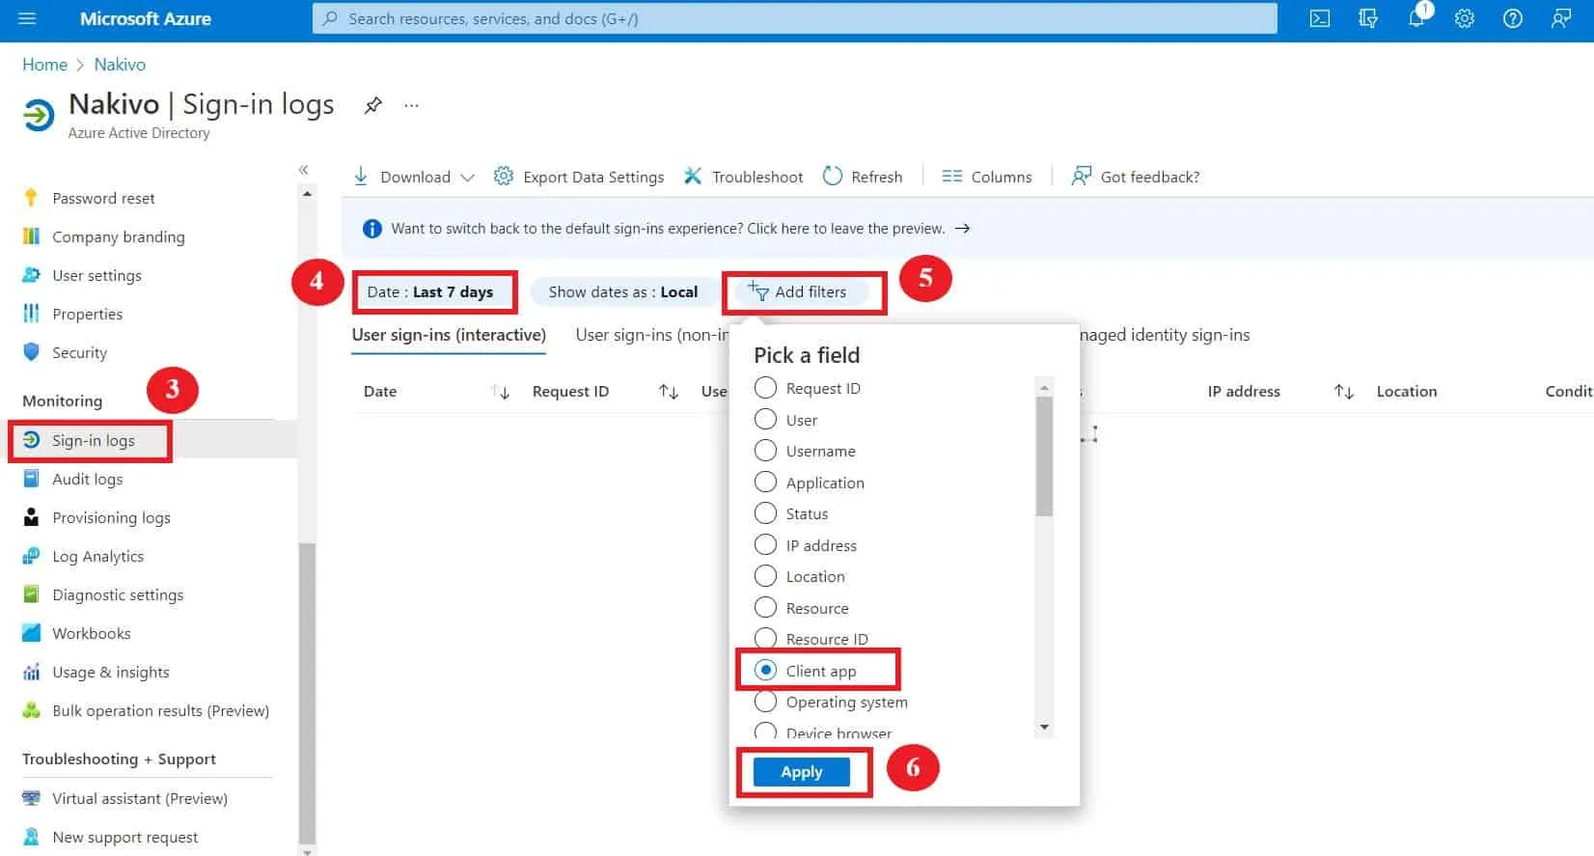
Task: Click the help question mark icon
Action: (1512, 18)
